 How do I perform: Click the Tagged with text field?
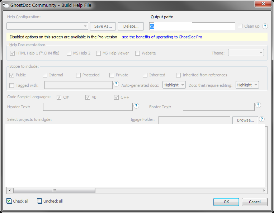pyautogui.click(x=79, y=85)
